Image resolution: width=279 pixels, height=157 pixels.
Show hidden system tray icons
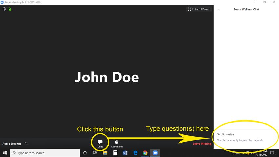233,153
